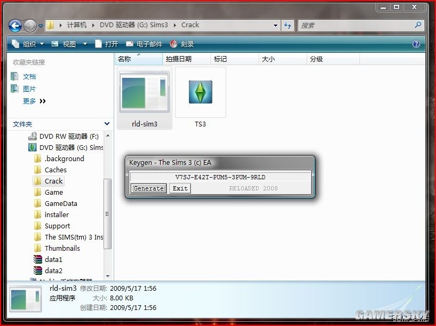Image resolution: width=436 pixels, height=326 pixels.
Task: Select the Crack folder in tree
Action: pyautogui.click(x=49, y=181)
